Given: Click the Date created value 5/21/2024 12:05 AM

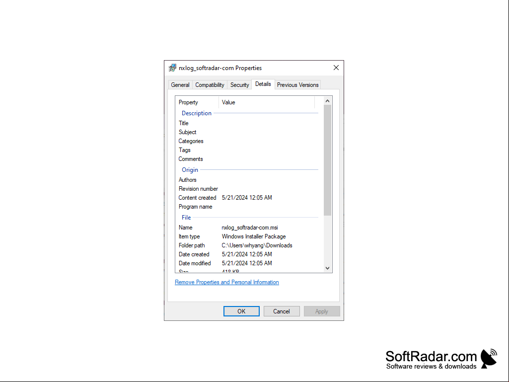Looking at the screenshot, I should point(247,254).
